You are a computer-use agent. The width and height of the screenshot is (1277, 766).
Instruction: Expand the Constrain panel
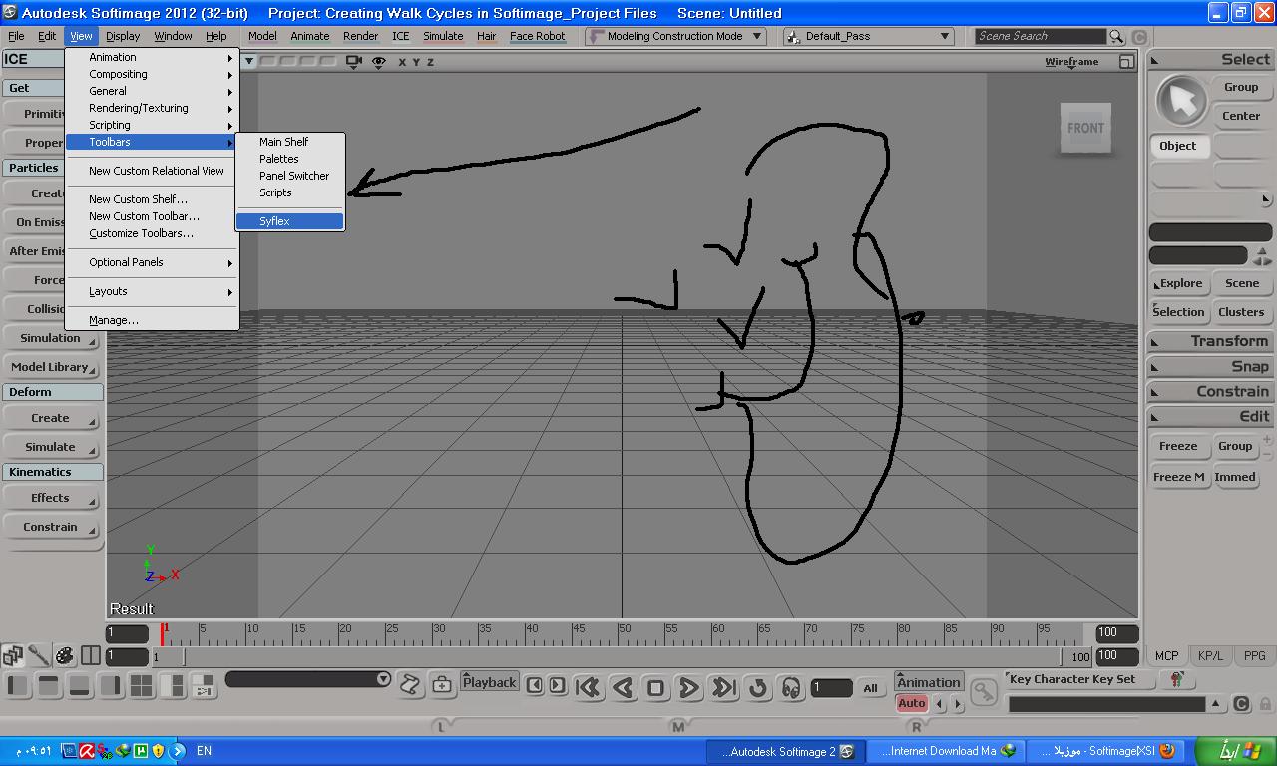(x=1209, y=391)
